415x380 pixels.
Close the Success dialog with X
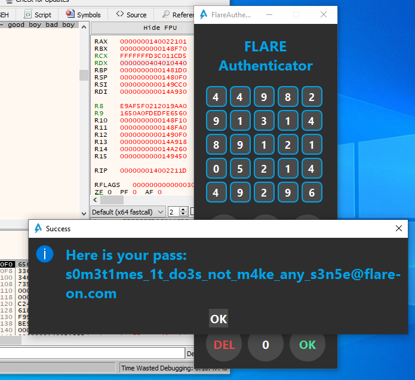click(x=399, y=228)
